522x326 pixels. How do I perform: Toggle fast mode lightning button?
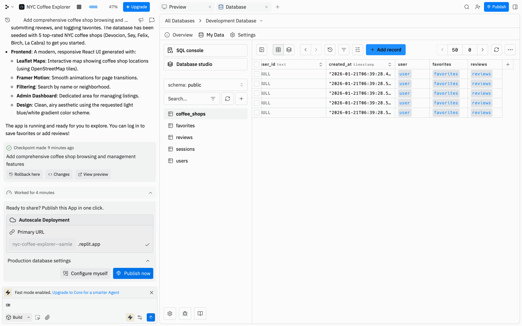pos(130,317)
